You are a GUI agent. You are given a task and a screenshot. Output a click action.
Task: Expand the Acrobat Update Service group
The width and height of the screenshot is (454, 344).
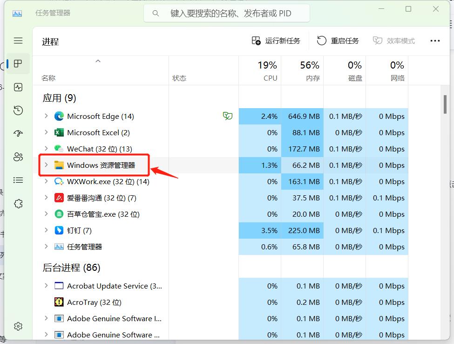tap(46, 285)
